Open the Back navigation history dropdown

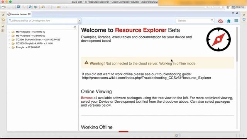tap(61, 7)
